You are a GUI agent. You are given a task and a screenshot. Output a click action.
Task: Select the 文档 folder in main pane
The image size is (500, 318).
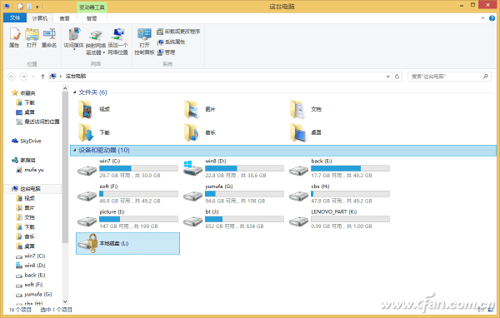coord(306,109)
